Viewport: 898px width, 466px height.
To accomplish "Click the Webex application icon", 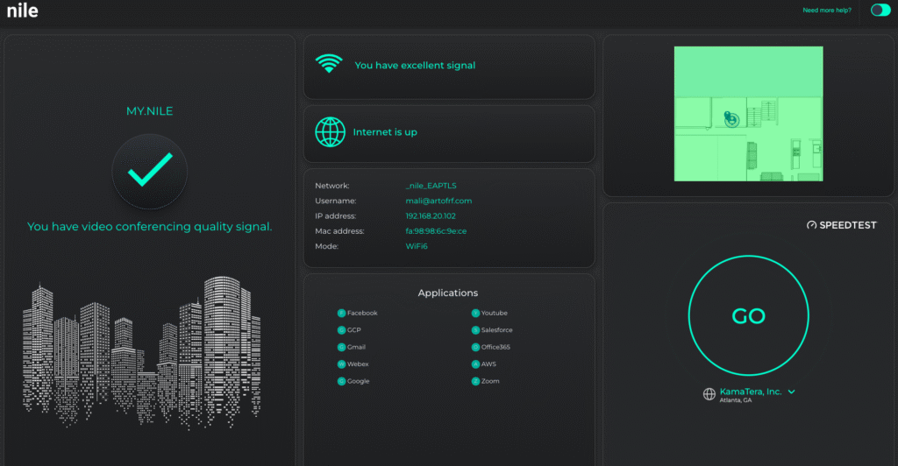I will pyautogui.click(x=341, y=364).
